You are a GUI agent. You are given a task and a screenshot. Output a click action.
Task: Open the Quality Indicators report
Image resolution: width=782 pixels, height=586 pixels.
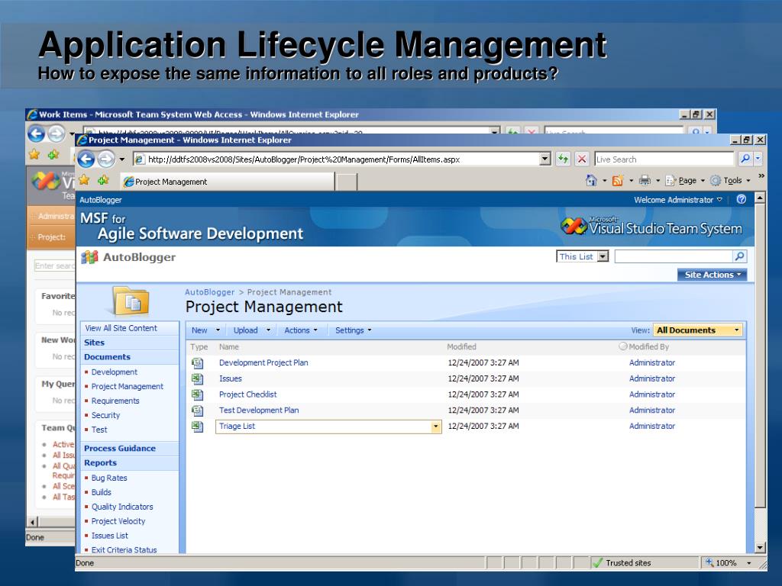[122, 507]
